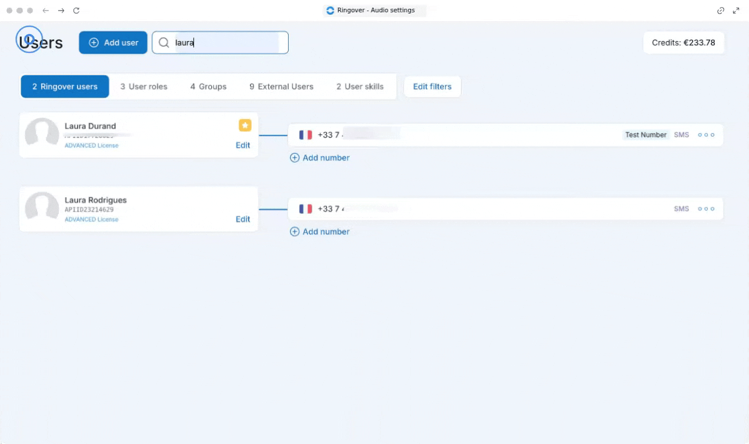Click the Add user button
Image resolution: width=749 pixels, height=444 pixels.
coord(113,43)
